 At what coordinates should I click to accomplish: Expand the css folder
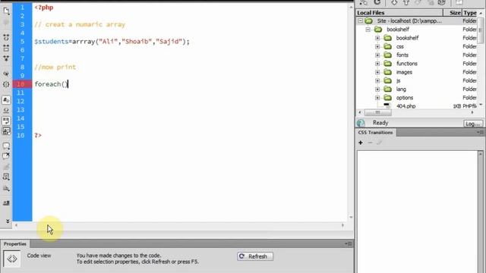(x=377, y=47)
